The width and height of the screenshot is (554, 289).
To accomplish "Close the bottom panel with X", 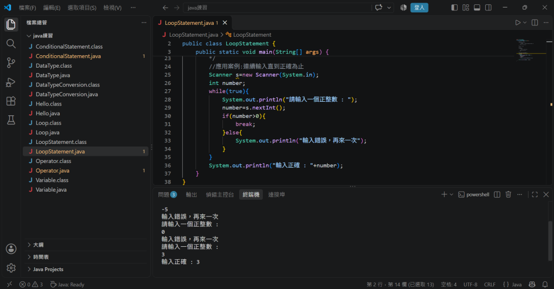I will coord(546,194).
